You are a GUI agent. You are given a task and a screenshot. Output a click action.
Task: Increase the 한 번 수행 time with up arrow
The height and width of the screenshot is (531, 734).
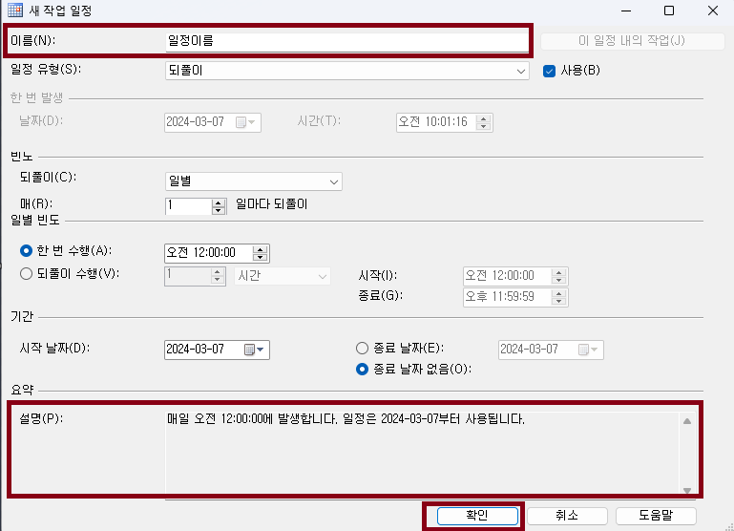pos(260,249)
